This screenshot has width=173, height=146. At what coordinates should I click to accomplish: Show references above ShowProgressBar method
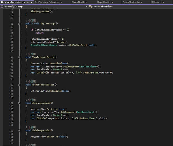tap(31, 100)
